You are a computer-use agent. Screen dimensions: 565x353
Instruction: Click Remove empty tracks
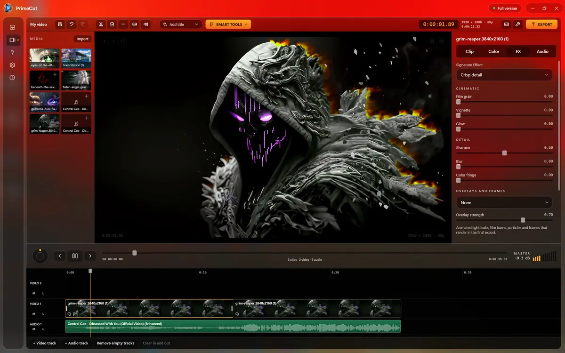(x=115, y=343)
